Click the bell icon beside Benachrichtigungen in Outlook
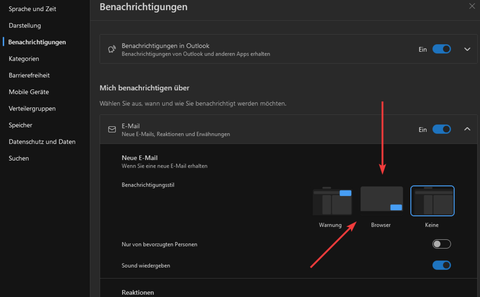Viewport: 480px width, 297px height. coord(112,49)
